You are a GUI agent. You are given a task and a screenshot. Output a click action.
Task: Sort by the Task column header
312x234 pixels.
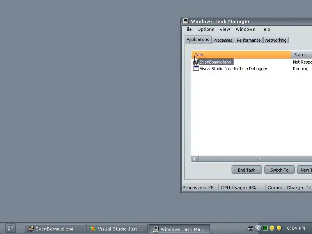click(241, 55)
